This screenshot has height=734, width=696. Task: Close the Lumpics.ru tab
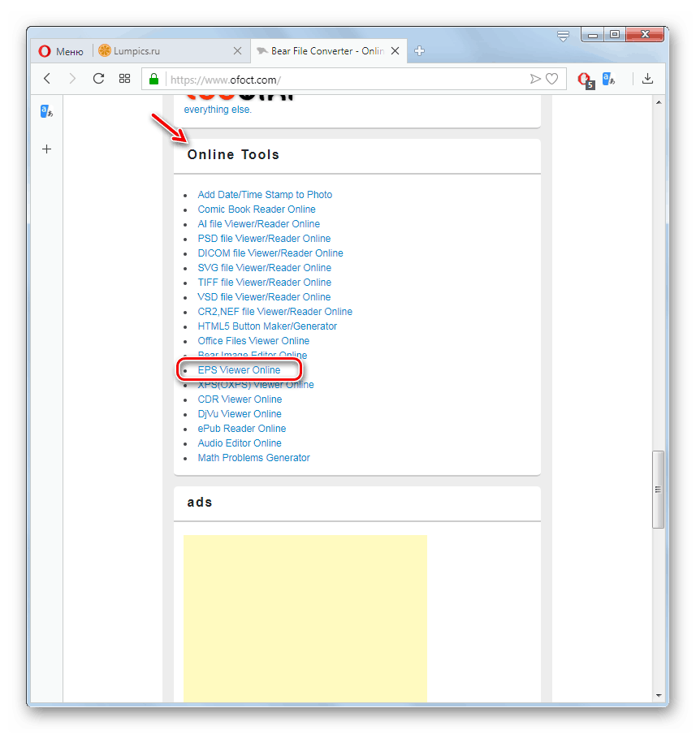(237, 51)
